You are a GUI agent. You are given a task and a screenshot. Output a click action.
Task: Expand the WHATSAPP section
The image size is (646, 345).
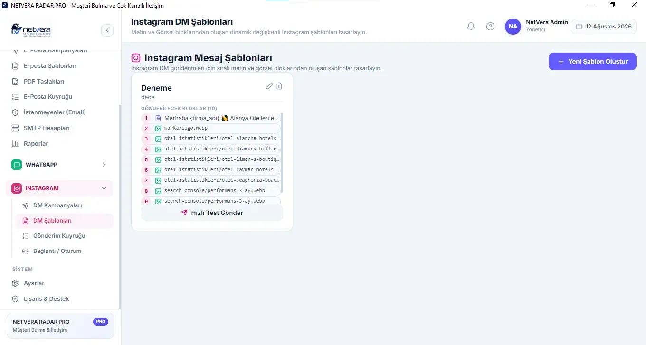pyautogui.click(x=60, y=165)
